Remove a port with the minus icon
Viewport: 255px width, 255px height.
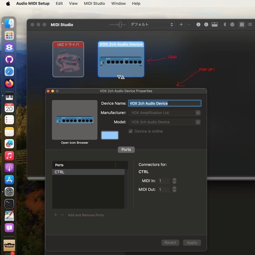[x=62, y=215]
